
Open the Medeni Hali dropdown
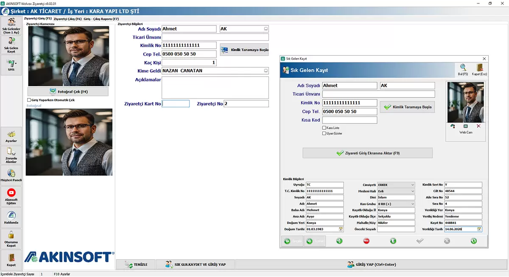(x=413, y=191)
